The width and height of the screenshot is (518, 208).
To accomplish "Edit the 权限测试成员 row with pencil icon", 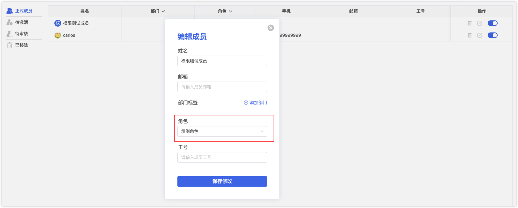I will pyautogui.click(x=480, y=23).
